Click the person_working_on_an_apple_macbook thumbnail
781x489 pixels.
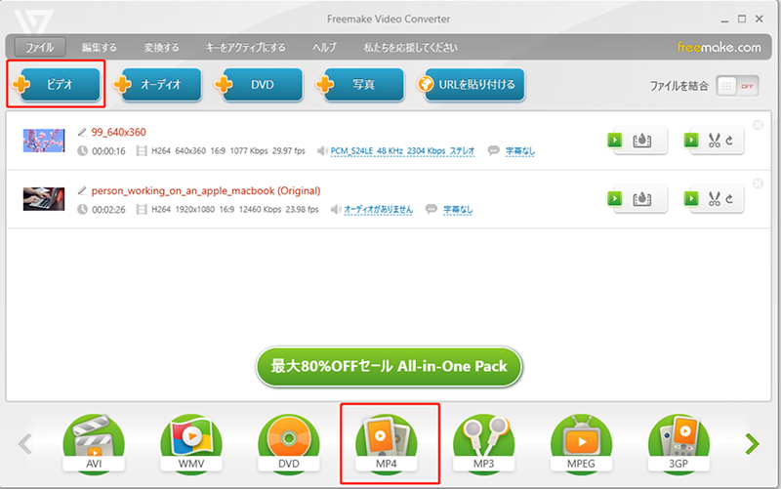coord(44,199)
